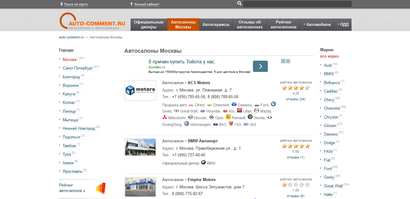Open the ad headline about Тойота
Image resolution: width=410 pixels, height=199 pixels.
coord(182,62)
